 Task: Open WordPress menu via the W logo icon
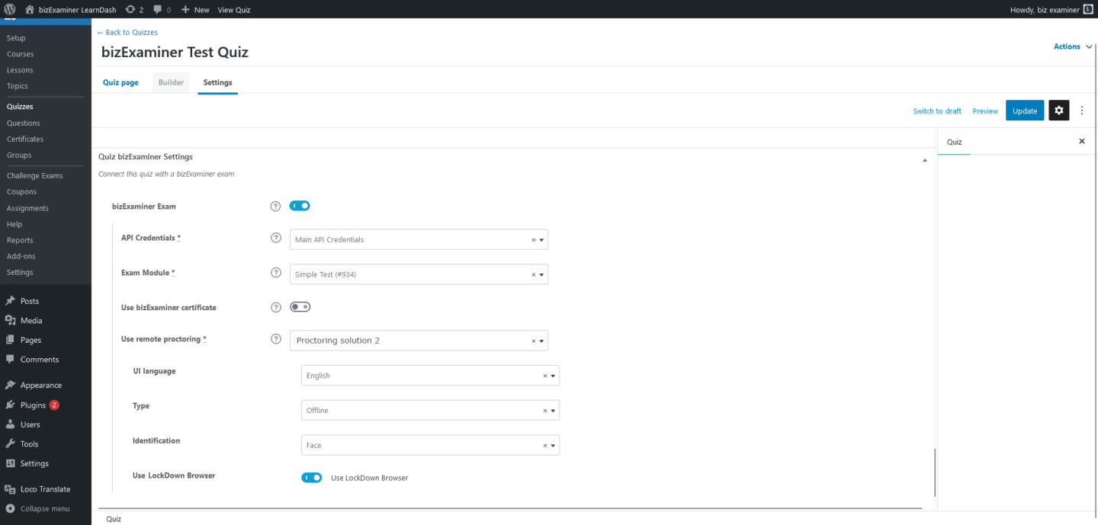[8, 9]
